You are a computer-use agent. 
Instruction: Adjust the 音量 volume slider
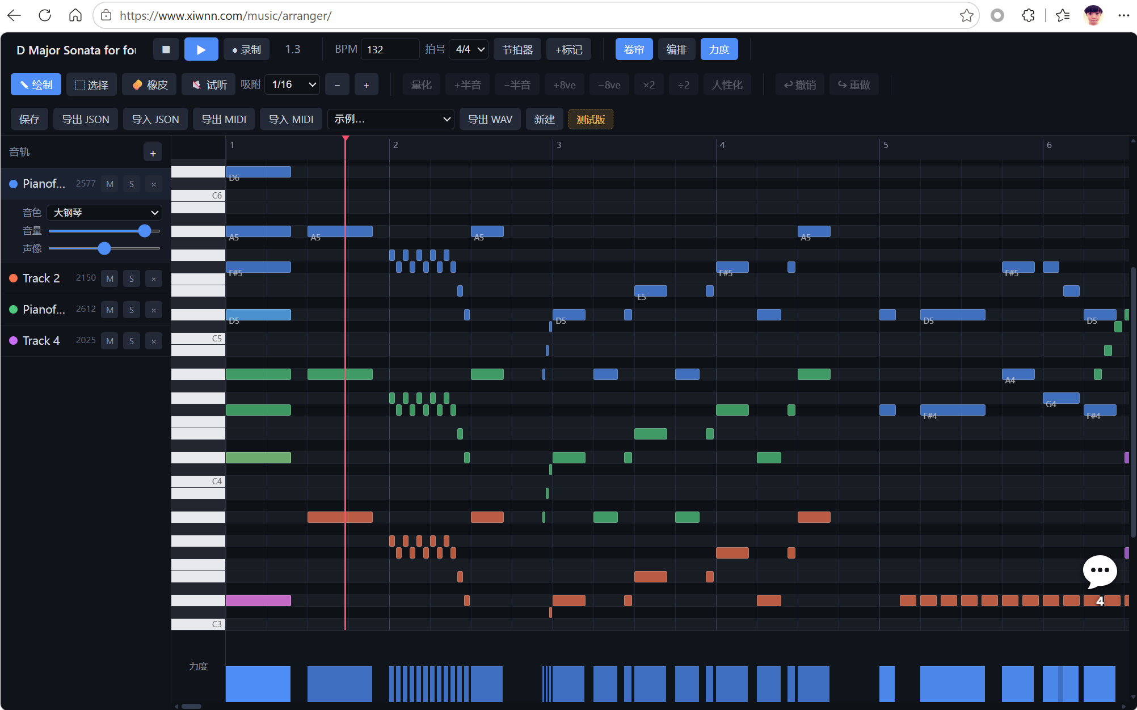(x=104, y=231)
